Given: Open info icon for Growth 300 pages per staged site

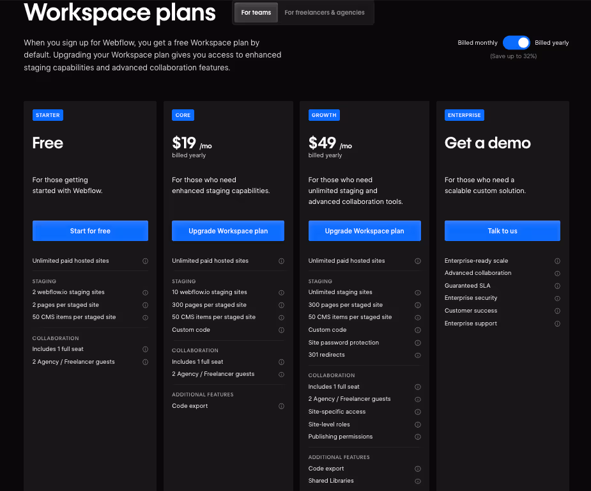Looking at the screenshot, I should [x=418, y=305].
